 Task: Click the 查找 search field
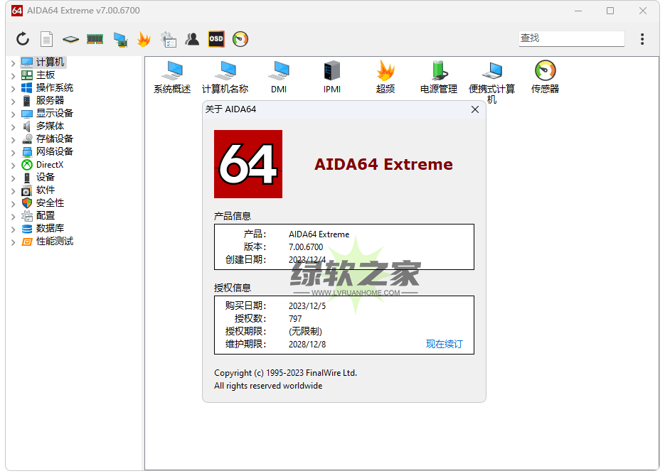pos(571,38)
